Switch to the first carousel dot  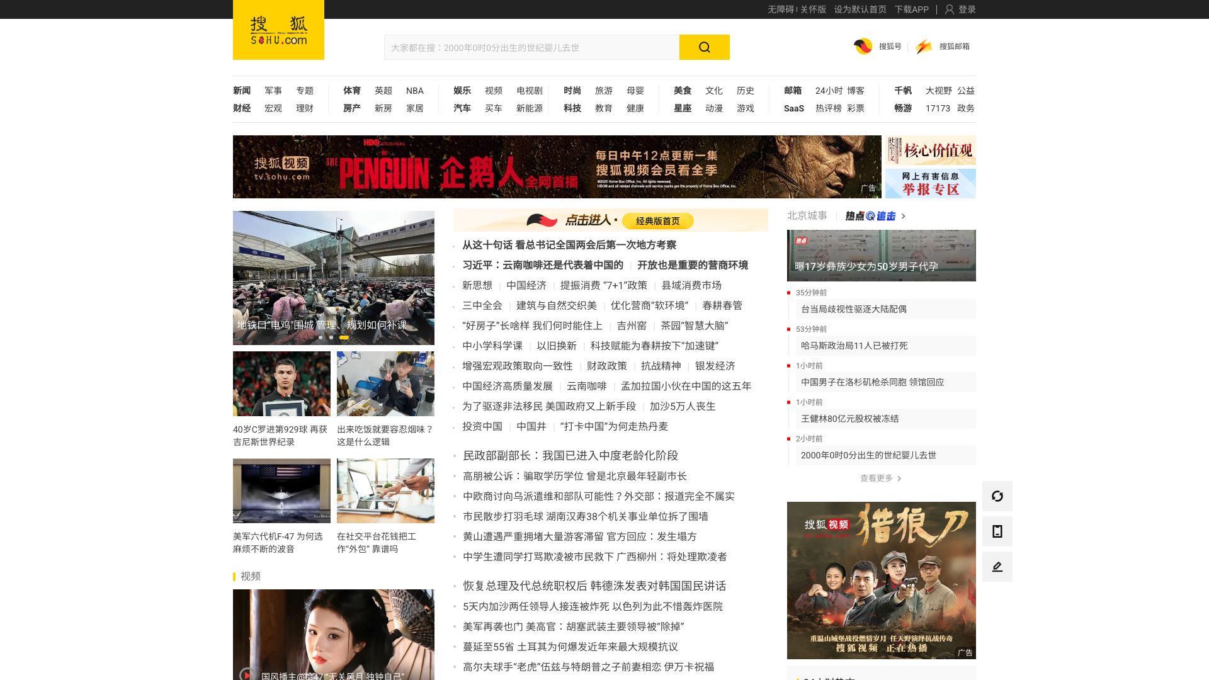[x=321, y=337]
